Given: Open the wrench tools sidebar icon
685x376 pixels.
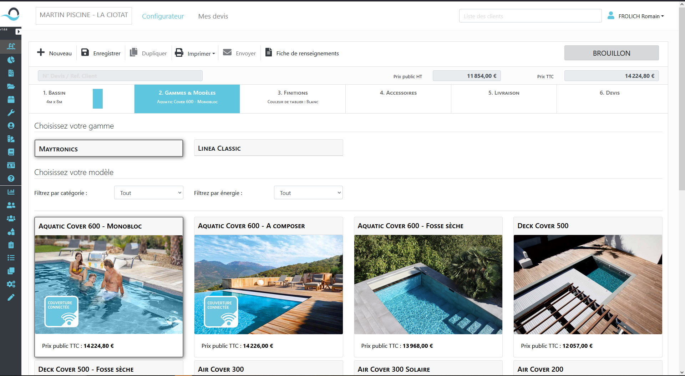Looking at the screenshot, I should 11,112.
